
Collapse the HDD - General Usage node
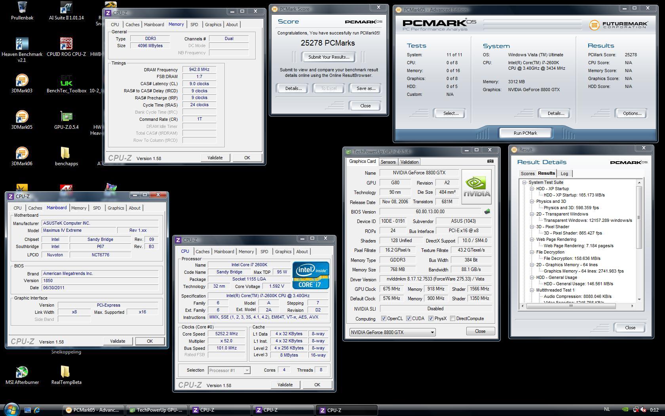532,277
